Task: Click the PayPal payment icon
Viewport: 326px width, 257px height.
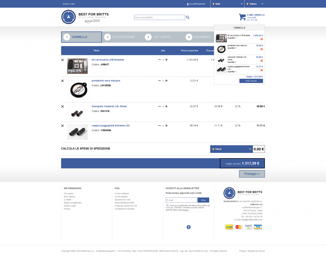Action: (248, 227)
